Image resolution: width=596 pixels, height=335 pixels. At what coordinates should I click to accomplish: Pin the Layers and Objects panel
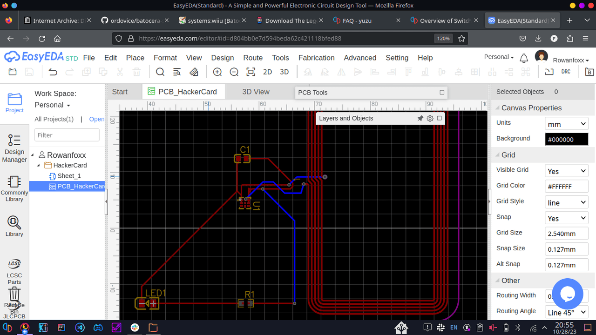tap(420, 119)
